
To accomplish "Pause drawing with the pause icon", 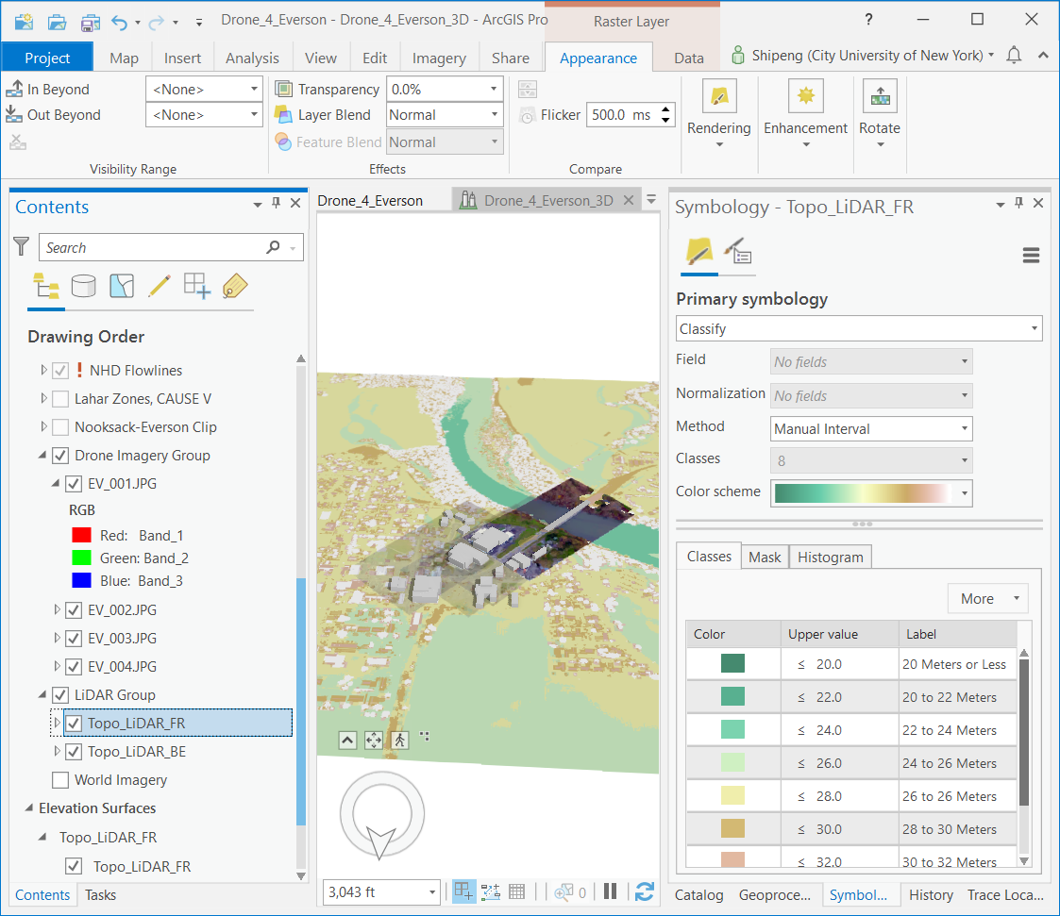I will (610, 891).
